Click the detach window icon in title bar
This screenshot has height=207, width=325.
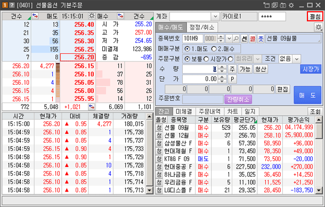pos(266,5)
